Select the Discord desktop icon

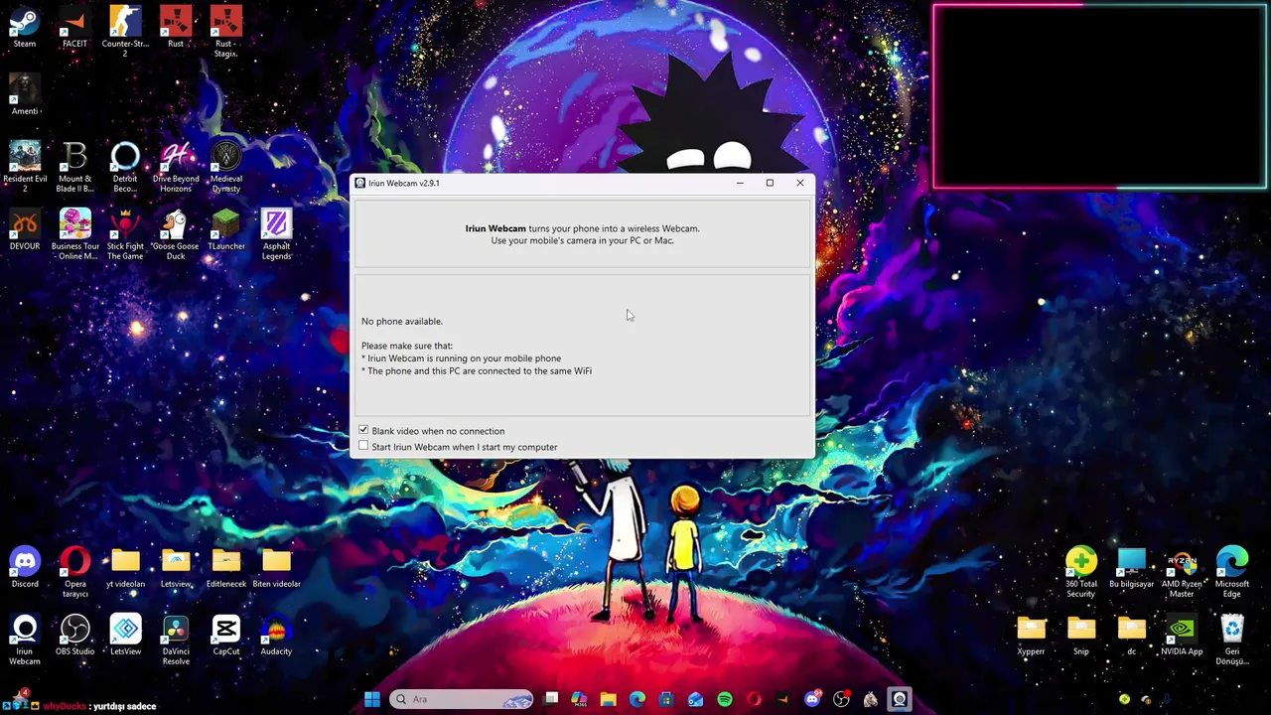[25, 568]
